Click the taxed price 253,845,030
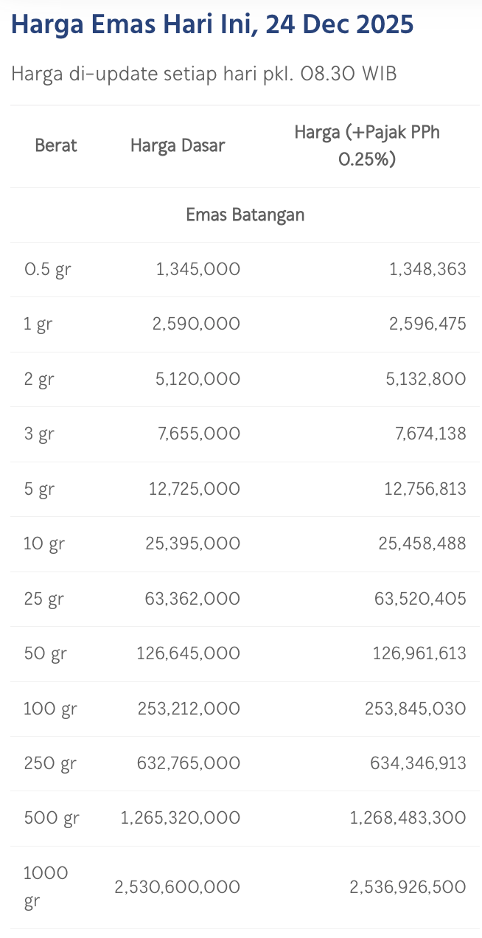 click(x=416, y=708)
